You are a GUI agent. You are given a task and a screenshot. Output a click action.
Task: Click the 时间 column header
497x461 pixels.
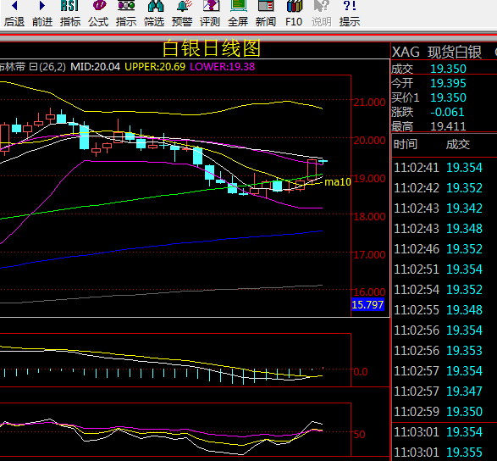click(x=406, y=144)
